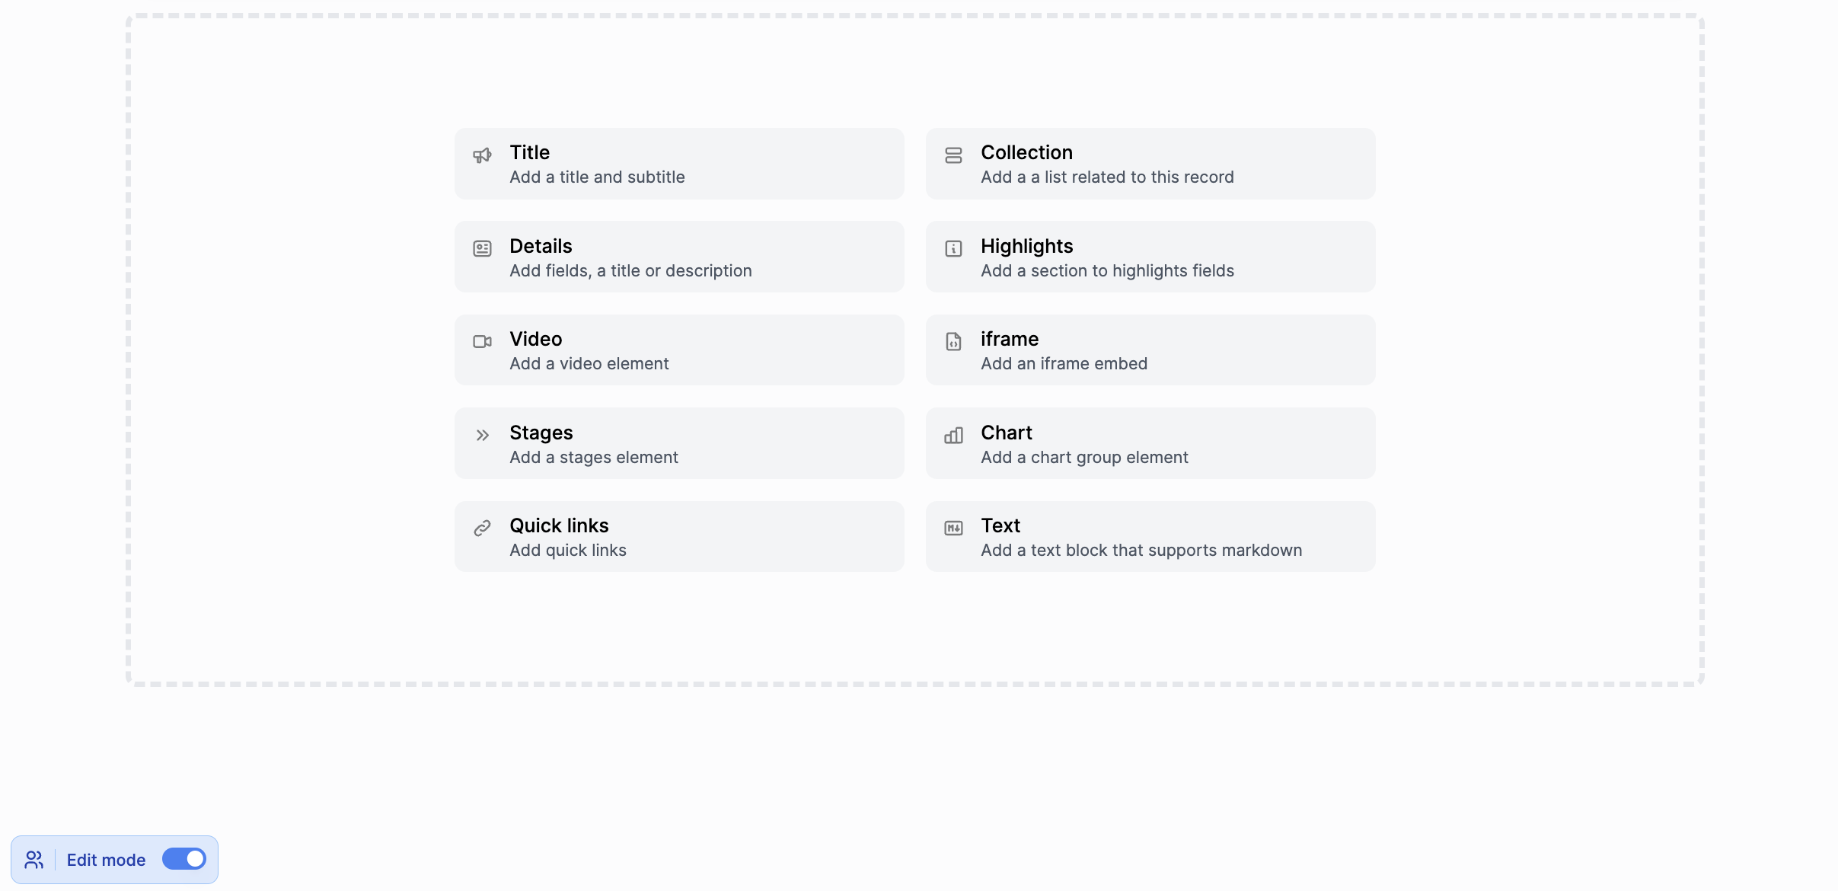This screenshot has height=891, width=1838.
Task: Click the chain link Quick links icon
Action: 482,529
